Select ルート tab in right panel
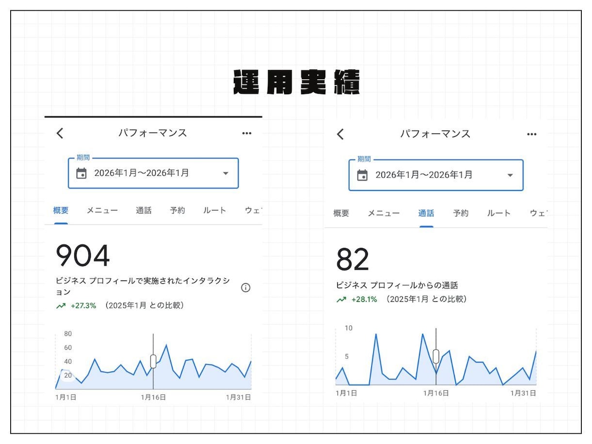Viewport: 592px width, 444px height. 499,213
